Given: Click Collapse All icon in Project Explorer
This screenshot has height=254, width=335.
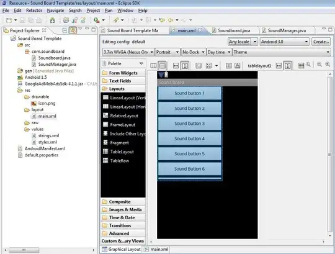Looking at the screenshot, I should tap(65, 30).
